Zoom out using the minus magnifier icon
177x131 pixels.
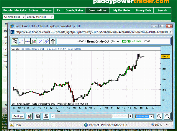coord(159,116)
